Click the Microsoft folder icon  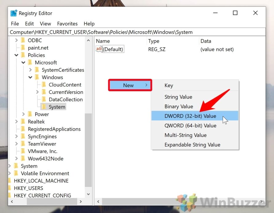(x=30, y=62)
